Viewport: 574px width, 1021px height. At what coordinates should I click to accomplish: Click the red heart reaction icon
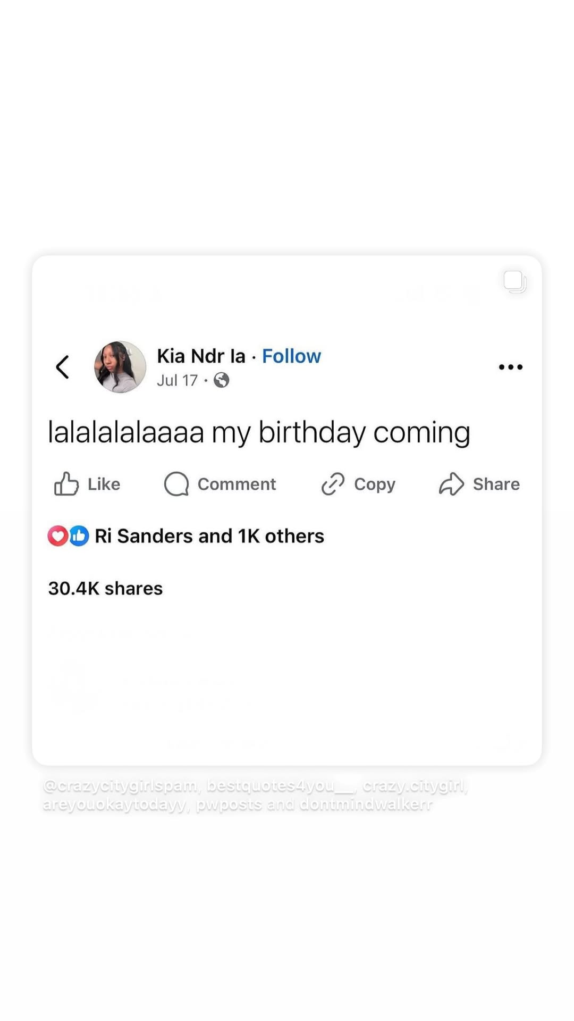(x=58, y=536)
